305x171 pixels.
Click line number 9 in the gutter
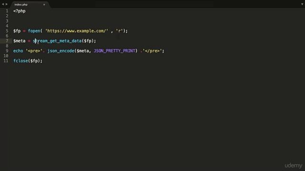pos(7,51)
